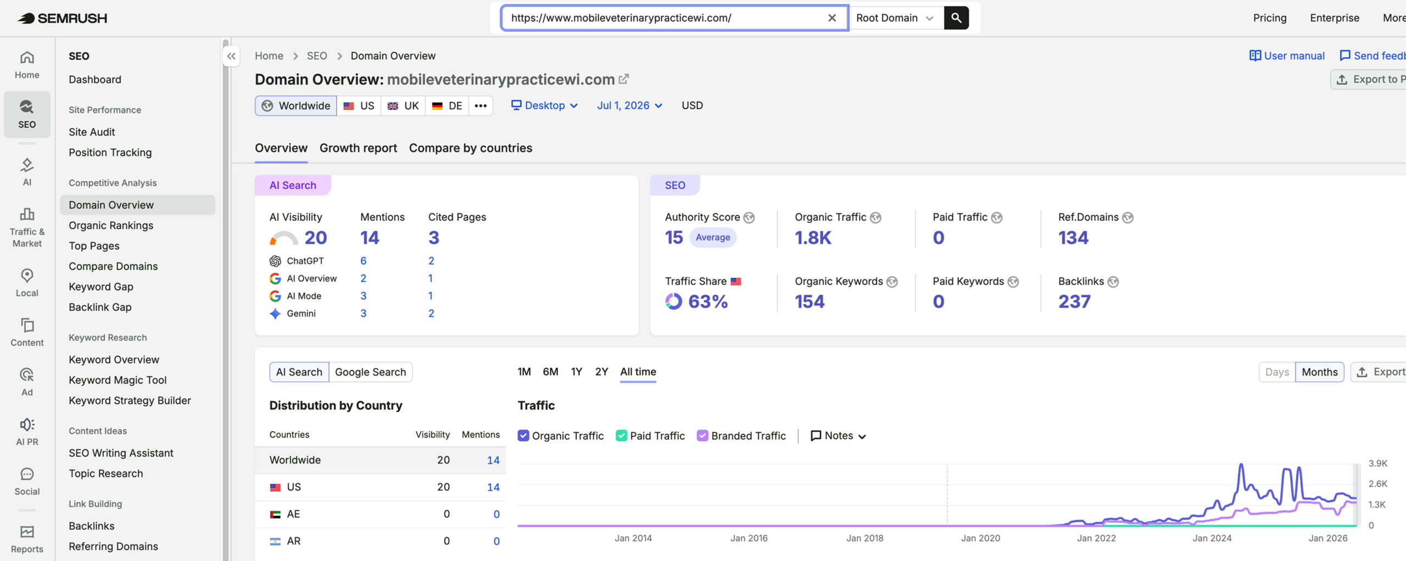Open the Social sidebar section
Screen dimensions: 1406x561
[x=27, y=481]
